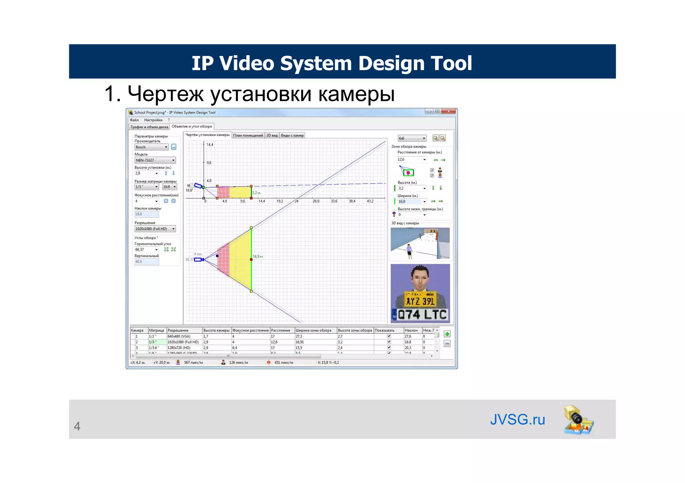Expand installation height 2,9 dropdown
Screen dimensions: 685x483
(x=156, y=174)
